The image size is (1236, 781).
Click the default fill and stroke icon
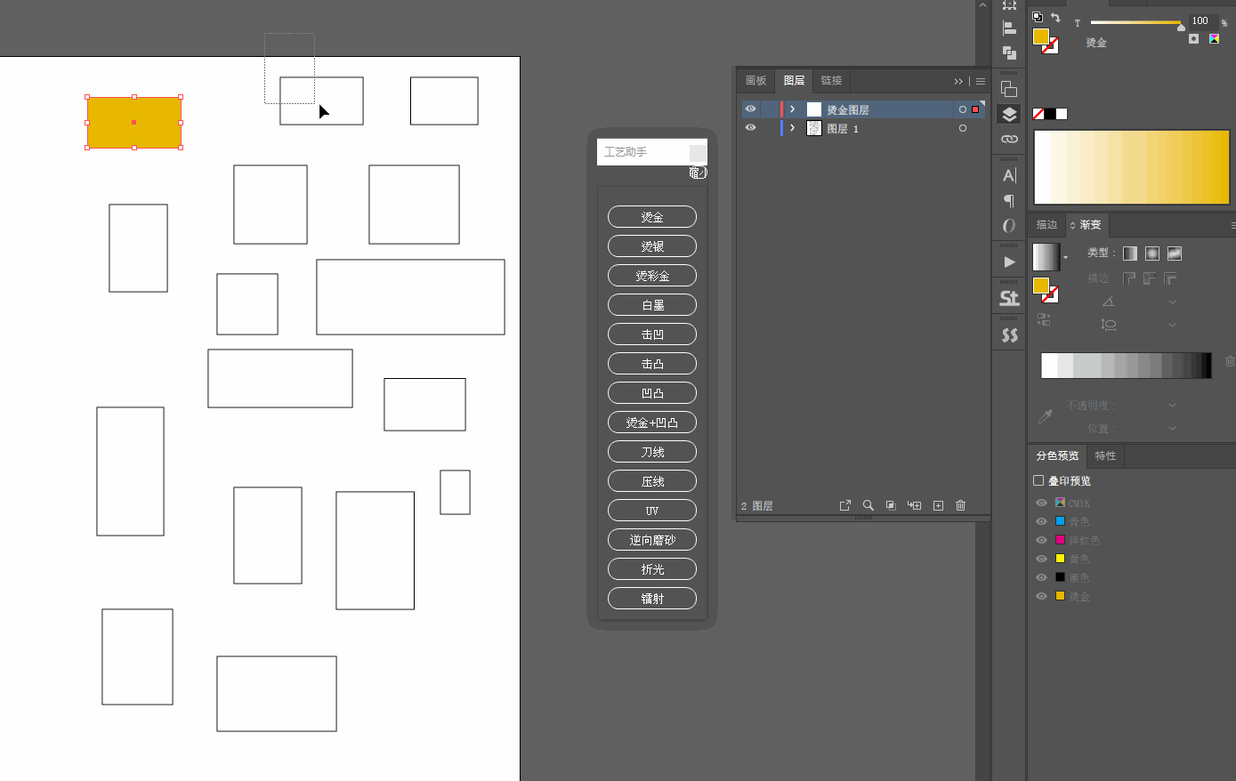pos(1038,17)
